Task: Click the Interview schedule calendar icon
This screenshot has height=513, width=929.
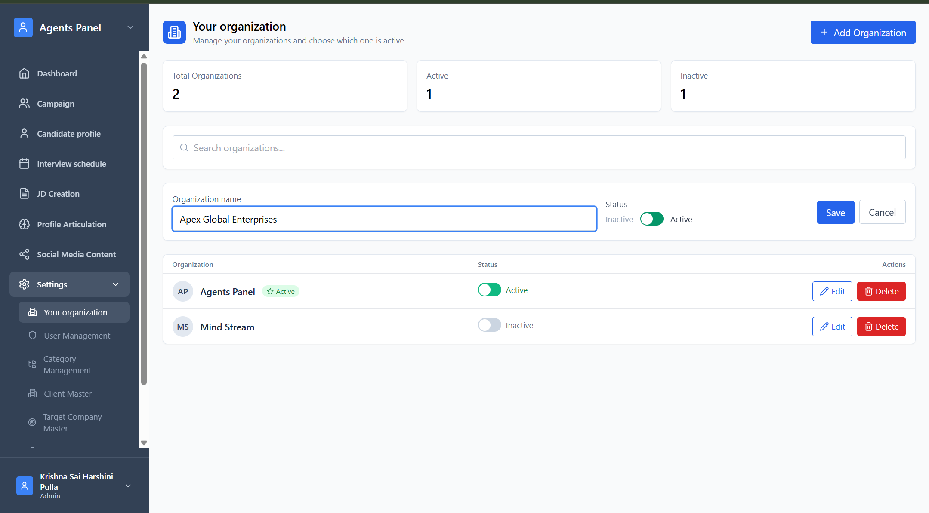Action: click(x=25, y=164)
